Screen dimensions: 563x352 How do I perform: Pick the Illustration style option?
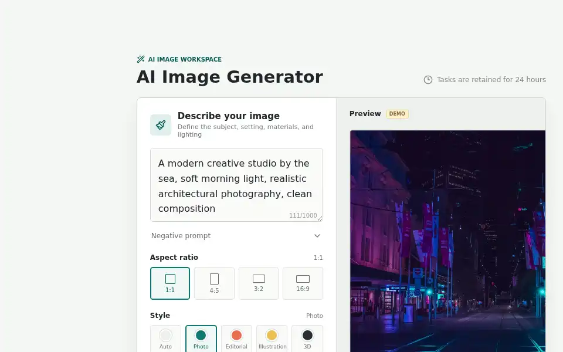pos(272,339)
